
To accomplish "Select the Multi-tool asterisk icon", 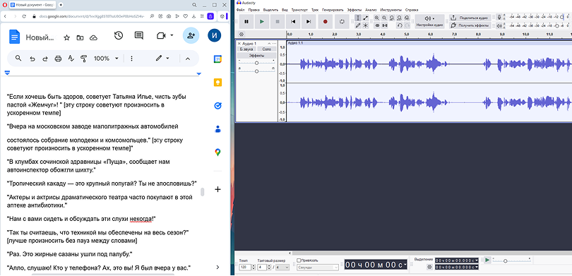I will click(366, 25).
